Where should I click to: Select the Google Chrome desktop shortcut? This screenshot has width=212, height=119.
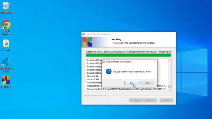[x=6, y=27]
